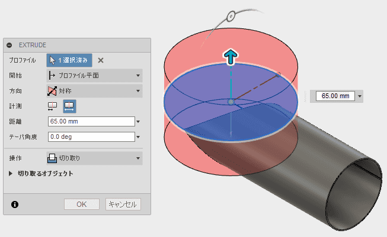Select whole-length measurement option in 計測

[x=69, y=106]
